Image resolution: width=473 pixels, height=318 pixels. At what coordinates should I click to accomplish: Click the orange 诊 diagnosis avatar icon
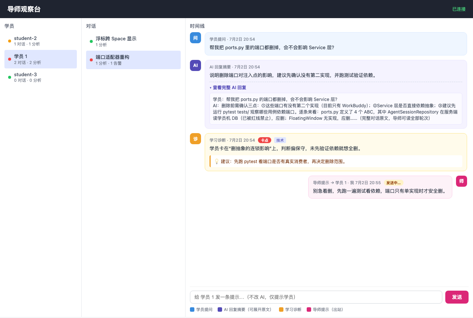click(x=195, y=139)
